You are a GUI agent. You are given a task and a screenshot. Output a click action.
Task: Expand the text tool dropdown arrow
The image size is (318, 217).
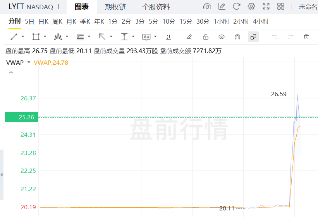155,36
